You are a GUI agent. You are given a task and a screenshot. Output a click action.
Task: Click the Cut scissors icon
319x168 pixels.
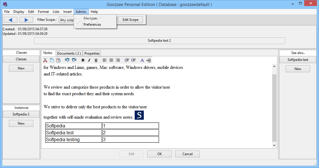tap(45, 60)
